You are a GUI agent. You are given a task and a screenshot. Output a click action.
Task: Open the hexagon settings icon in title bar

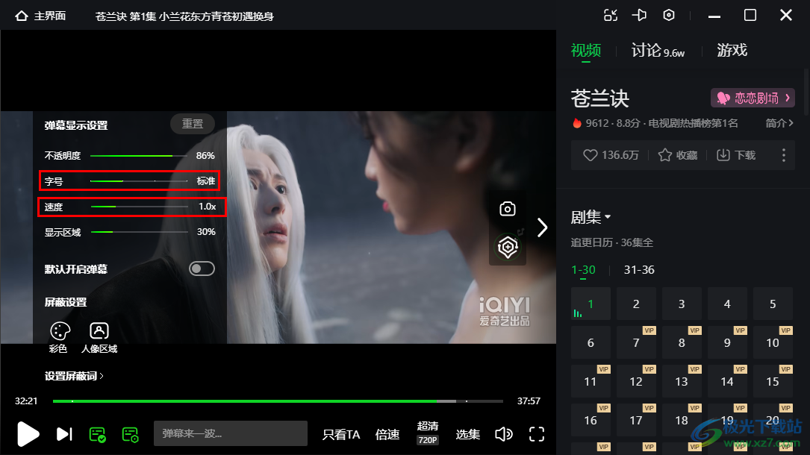tap(668, 16)
